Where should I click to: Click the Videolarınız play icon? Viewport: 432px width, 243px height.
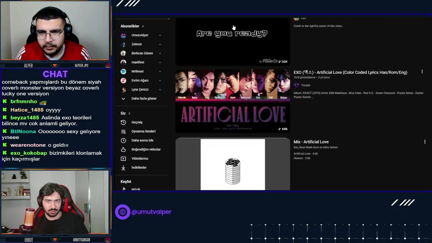pyautogui.click(x=123, y=158)
